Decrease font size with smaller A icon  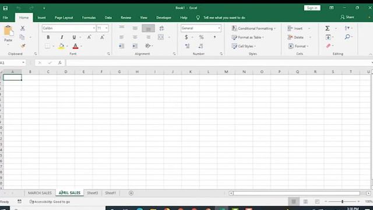102,37
